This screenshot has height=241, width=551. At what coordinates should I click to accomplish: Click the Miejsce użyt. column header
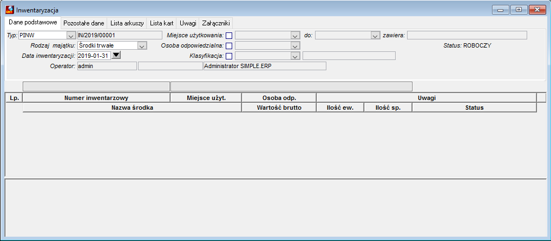[206, 98]
